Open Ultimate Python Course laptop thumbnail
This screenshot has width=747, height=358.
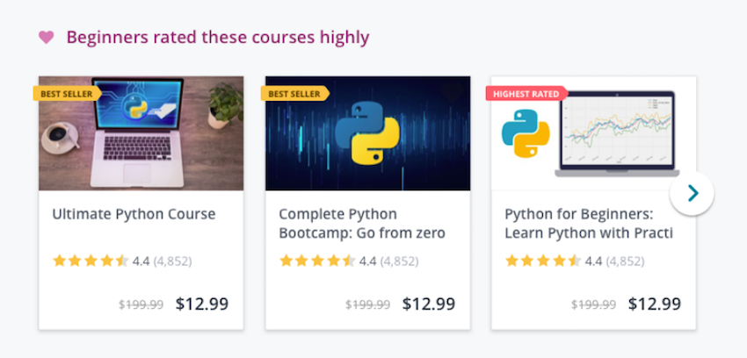[141, 133]
